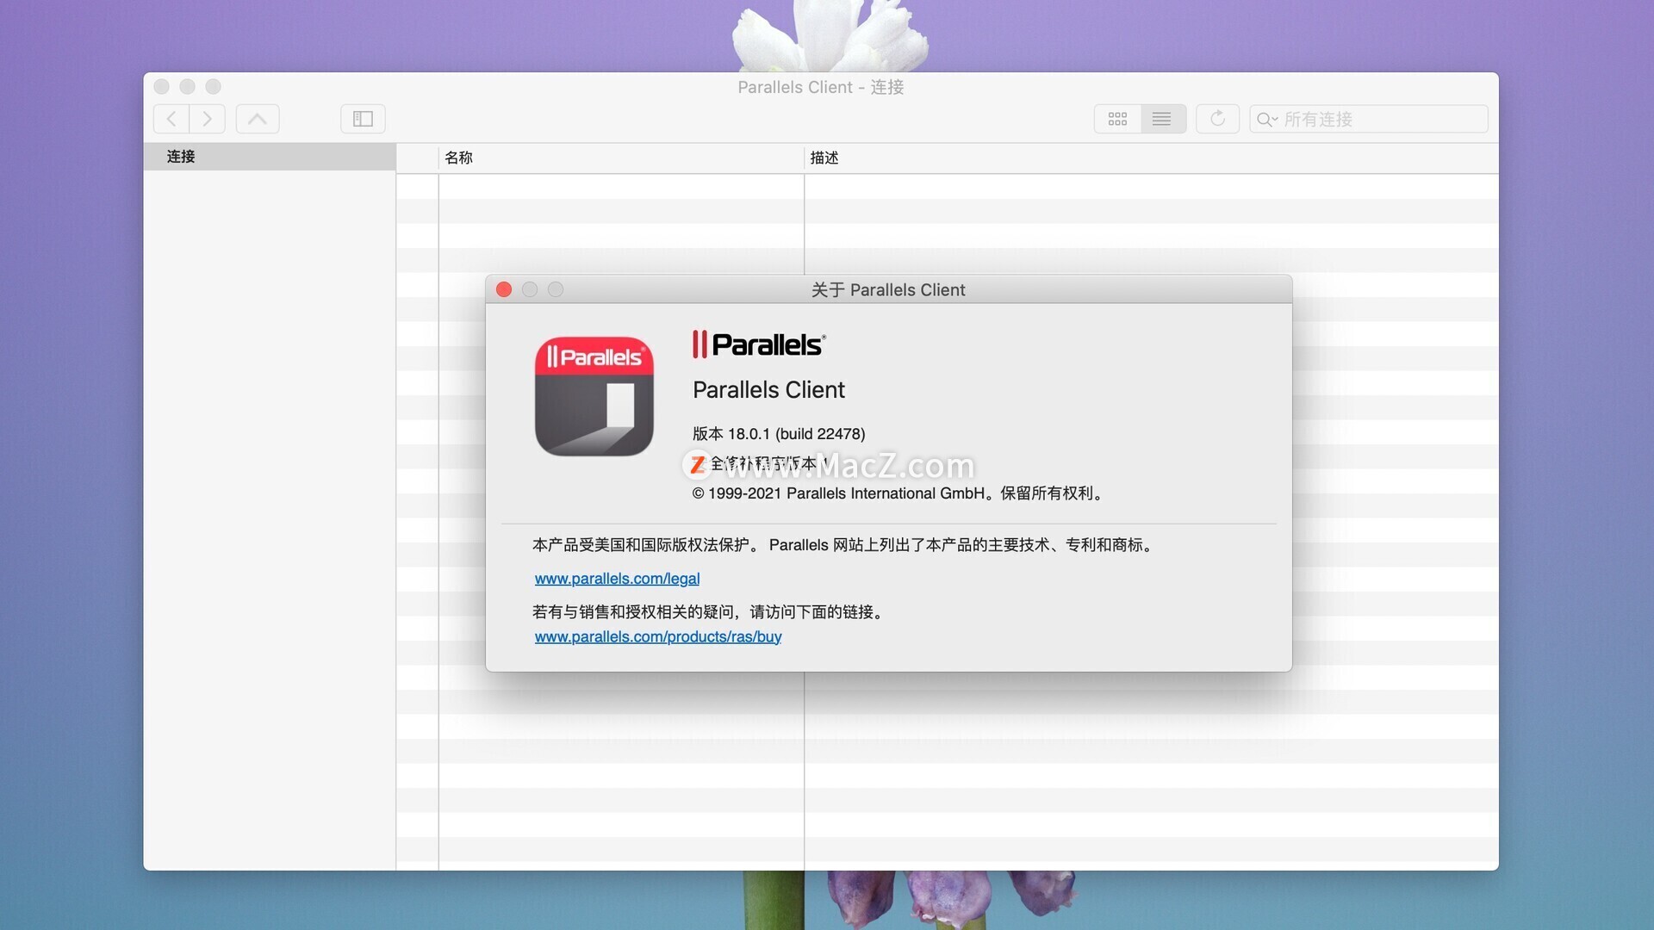Viewport: 1654px width, 930px height.
Task: Close the 关于 Parallels Client dialog
Action: click(504, 289)
